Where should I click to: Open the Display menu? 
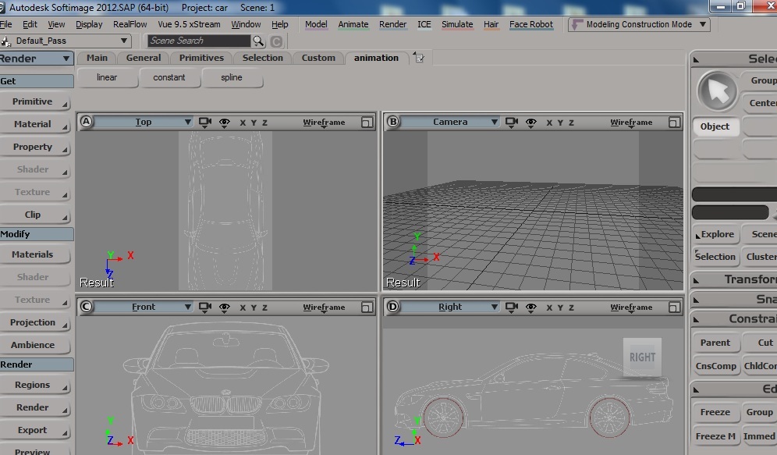pos(89,24)
